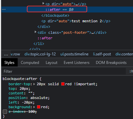Edit the position: absolute value

[x=39, y=98]
